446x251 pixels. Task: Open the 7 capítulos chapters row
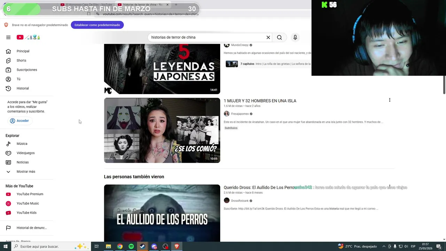[x=268, y=64]
